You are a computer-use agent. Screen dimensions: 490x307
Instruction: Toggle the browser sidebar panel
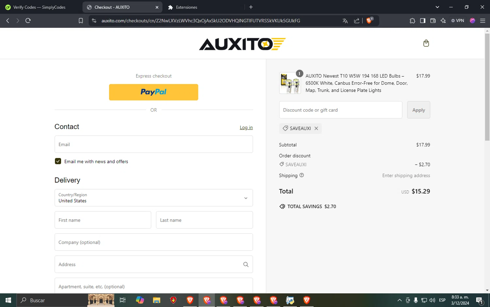coord(423,21)
